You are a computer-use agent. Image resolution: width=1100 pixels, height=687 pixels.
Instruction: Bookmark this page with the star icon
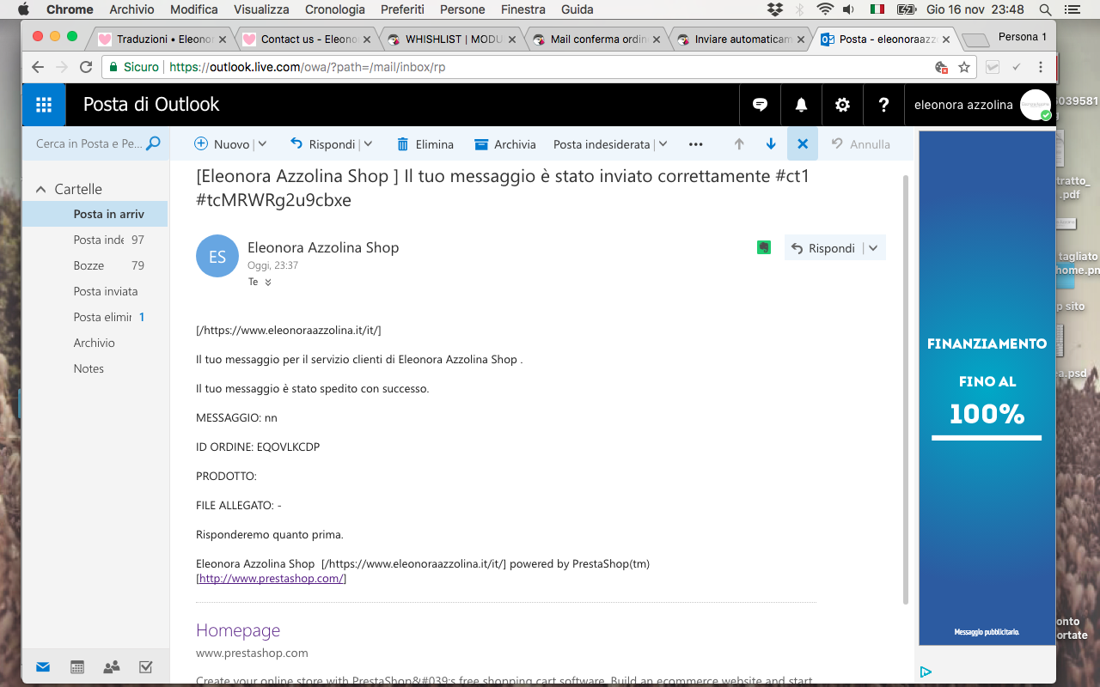click(964, 67)
